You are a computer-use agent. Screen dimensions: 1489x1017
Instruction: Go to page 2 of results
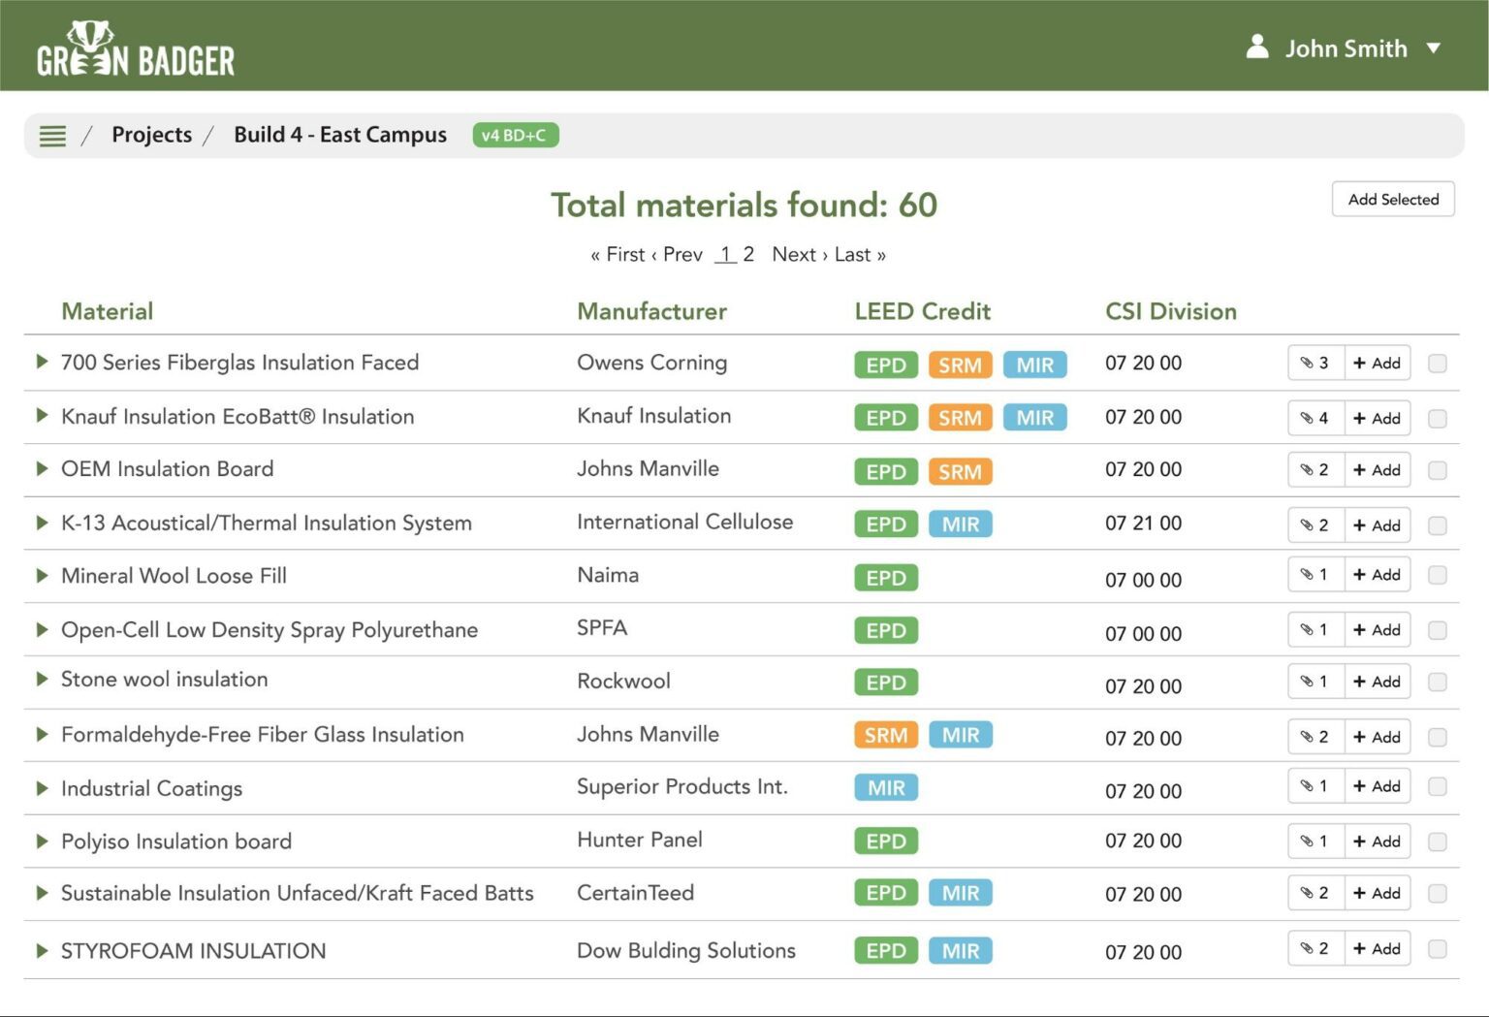pos(748,254)
